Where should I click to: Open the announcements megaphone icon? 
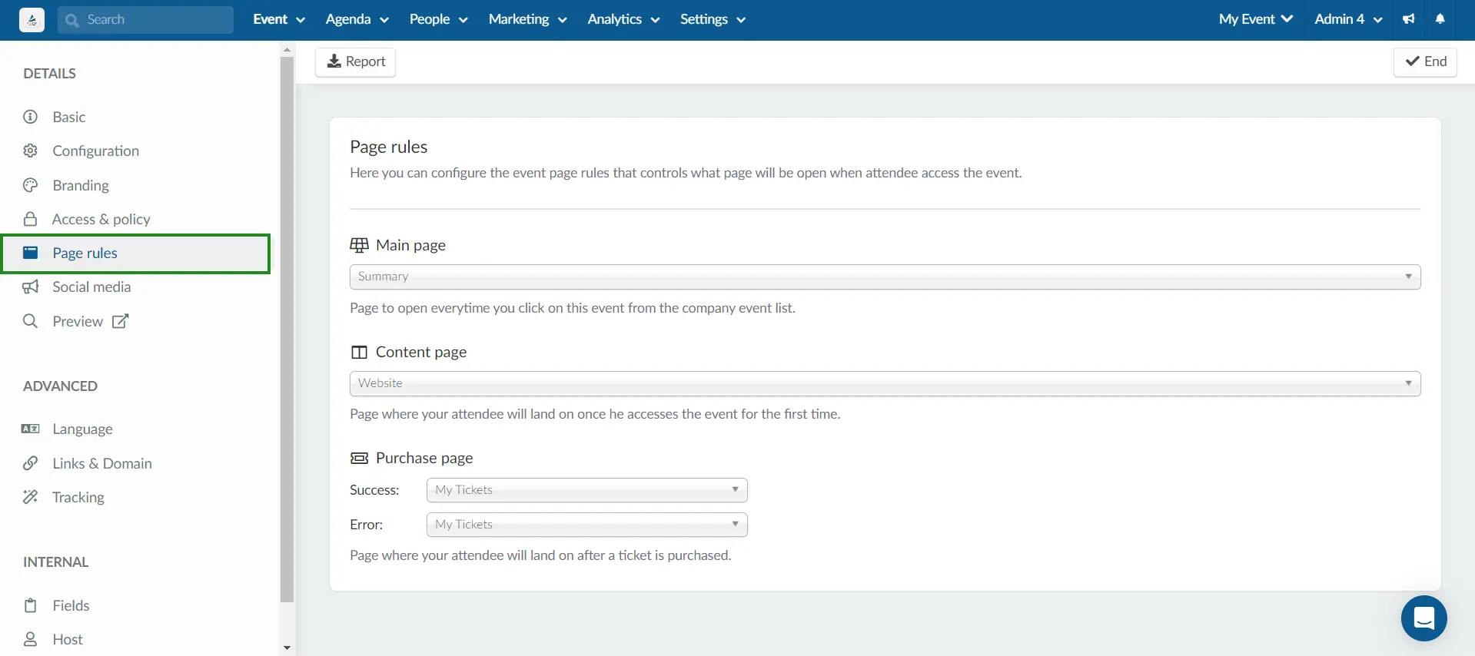[x=1408, y=19]
